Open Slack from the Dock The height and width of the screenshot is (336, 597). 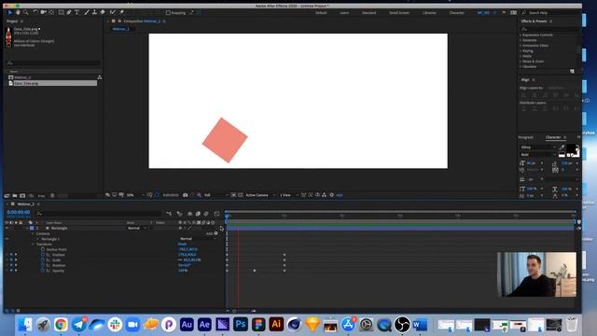pos(115,325)
